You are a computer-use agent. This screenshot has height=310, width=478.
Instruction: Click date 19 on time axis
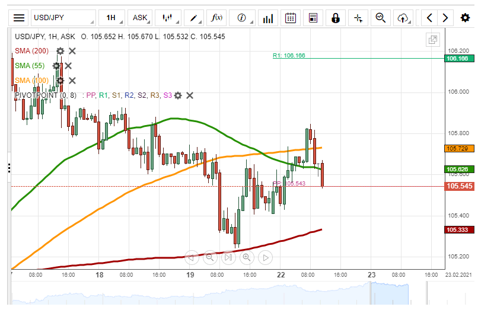tap(190, 275)
